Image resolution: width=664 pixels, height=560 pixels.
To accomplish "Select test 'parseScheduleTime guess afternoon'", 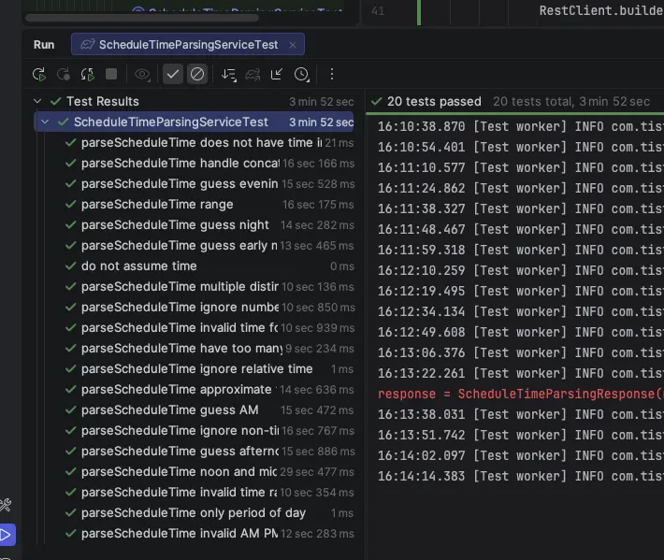I will (210, 452).
